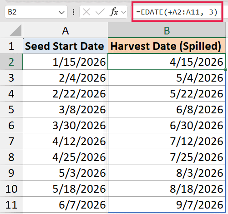Select the cell containing 4/12/2026
The height and width of the screenshot is (214, 228).
coord(66,141)
